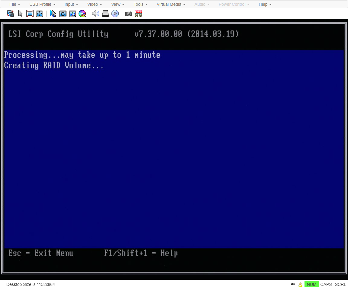Toggle the CAPS lock indicator

click(326, 284)
